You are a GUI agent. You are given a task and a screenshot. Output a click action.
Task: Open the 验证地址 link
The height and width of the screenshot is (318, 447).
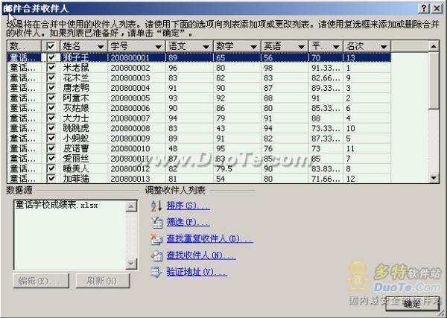coord(197,272)
